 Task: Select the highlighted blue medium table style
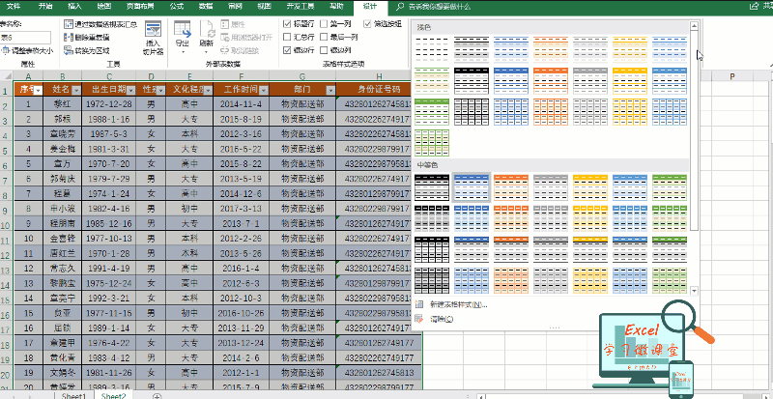[472, 187]
